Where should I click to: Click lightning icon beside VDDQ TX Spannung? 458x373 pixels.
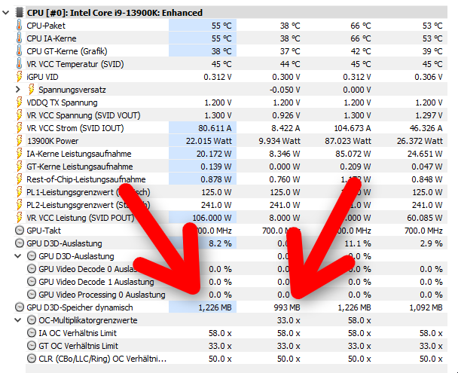[x=20, y=102]
